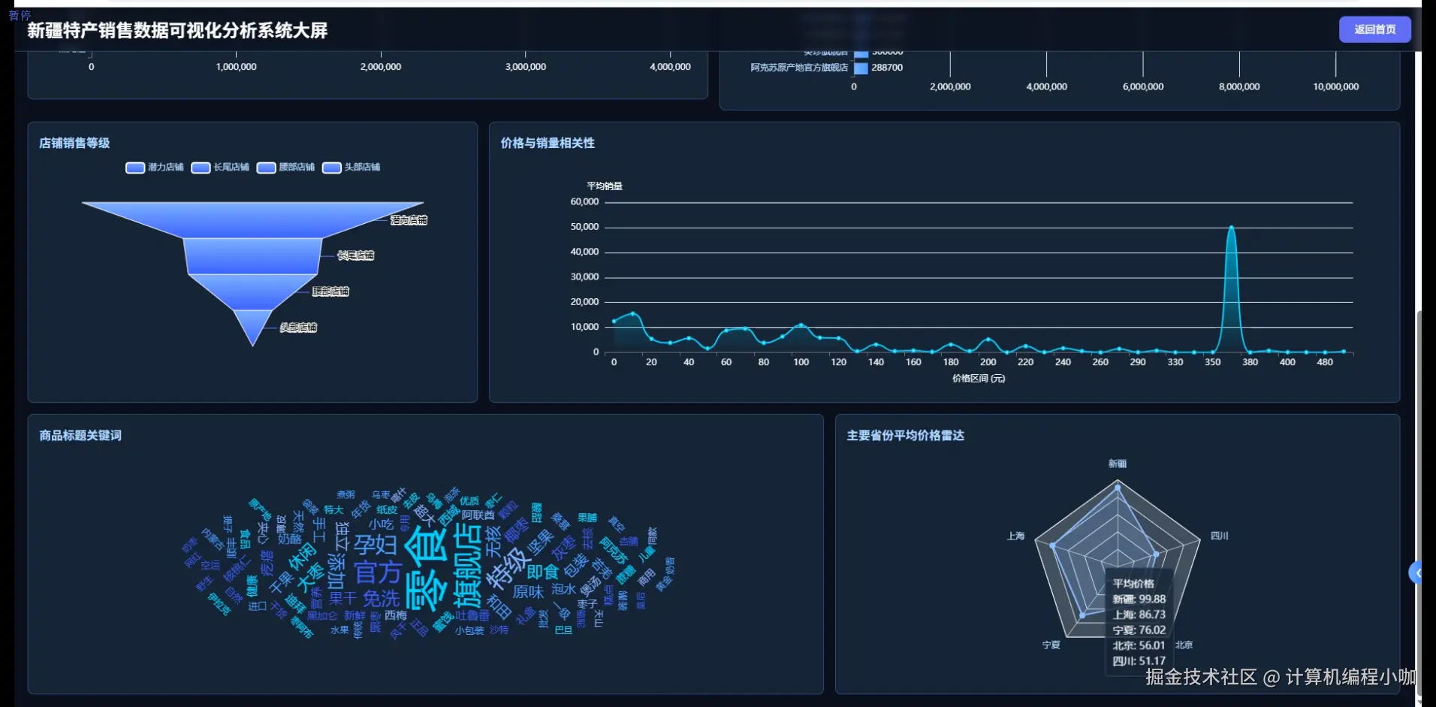Toggle the 潜力店铺 legend item
This screenshot has height=707, width=1436.
click(x=155, y=167)
